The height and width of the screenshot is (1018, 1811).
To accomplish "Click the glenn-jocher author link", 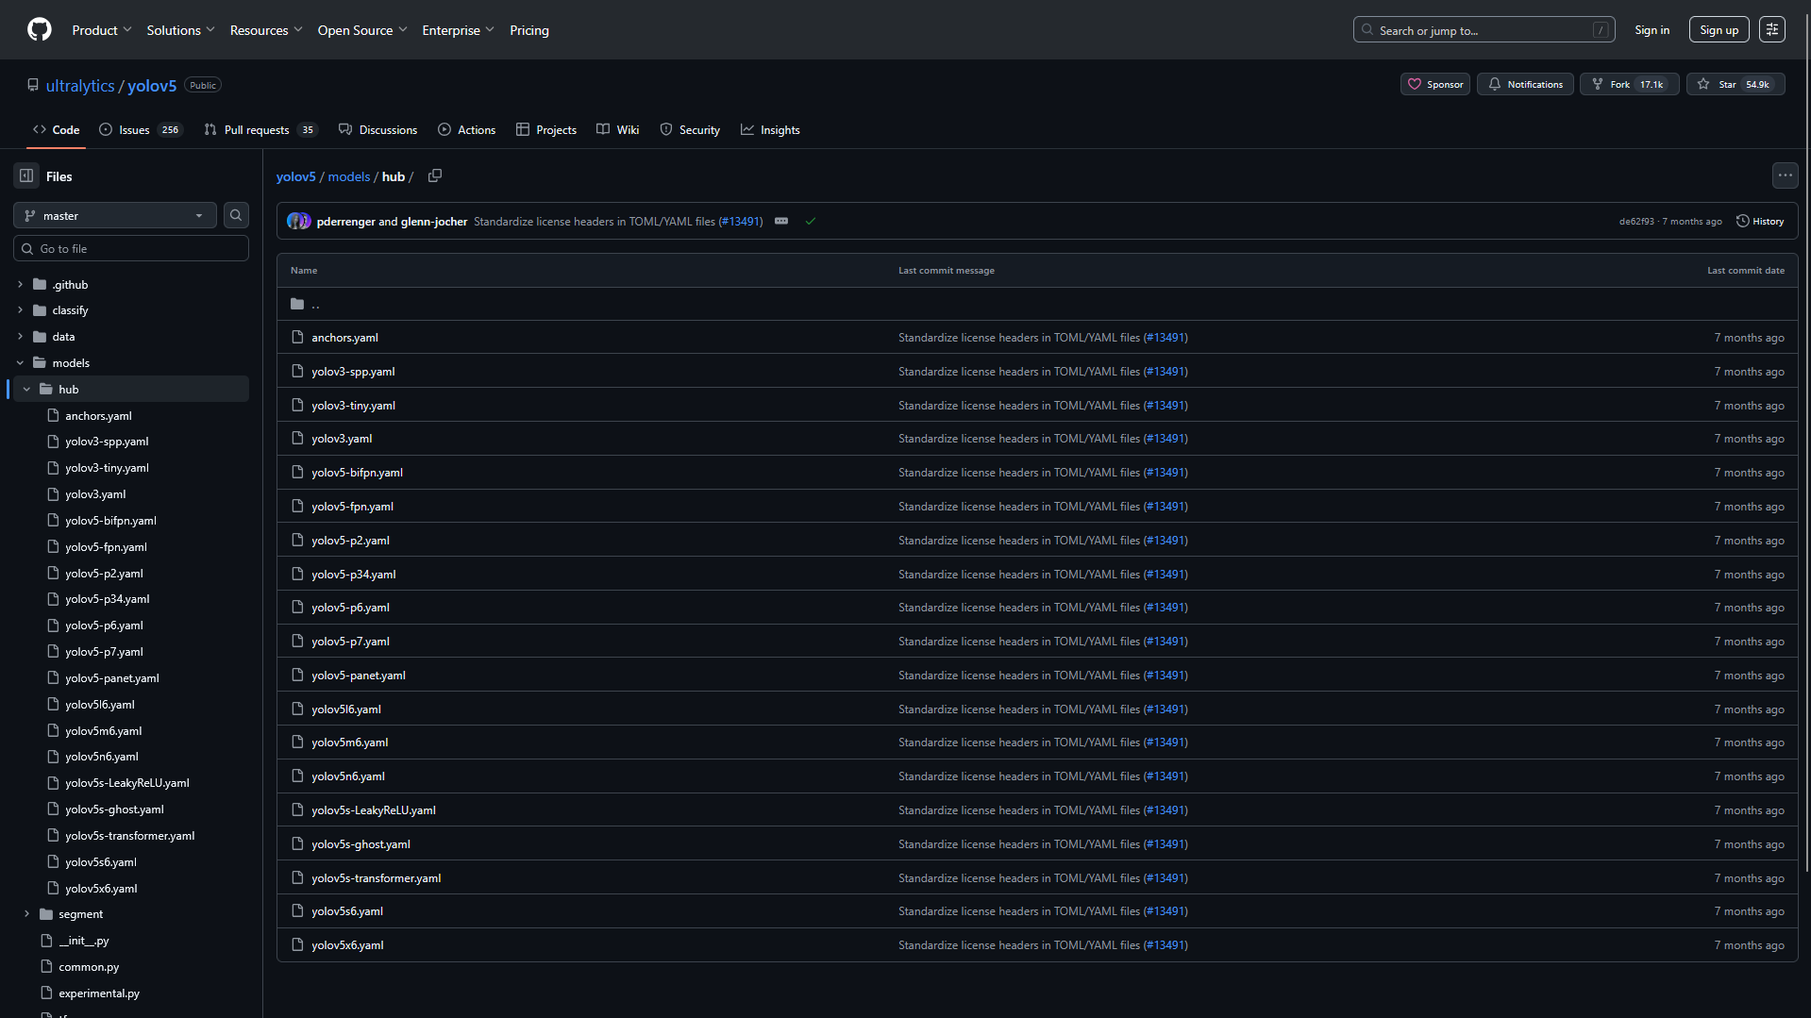I will [x=434, y=222].
